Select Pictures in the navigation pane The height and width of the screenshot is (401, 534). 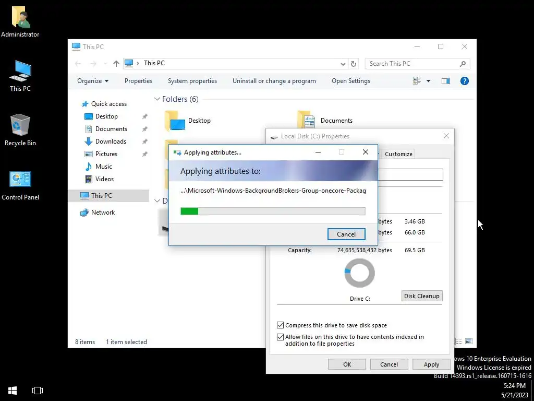click(x=106, y=154)
